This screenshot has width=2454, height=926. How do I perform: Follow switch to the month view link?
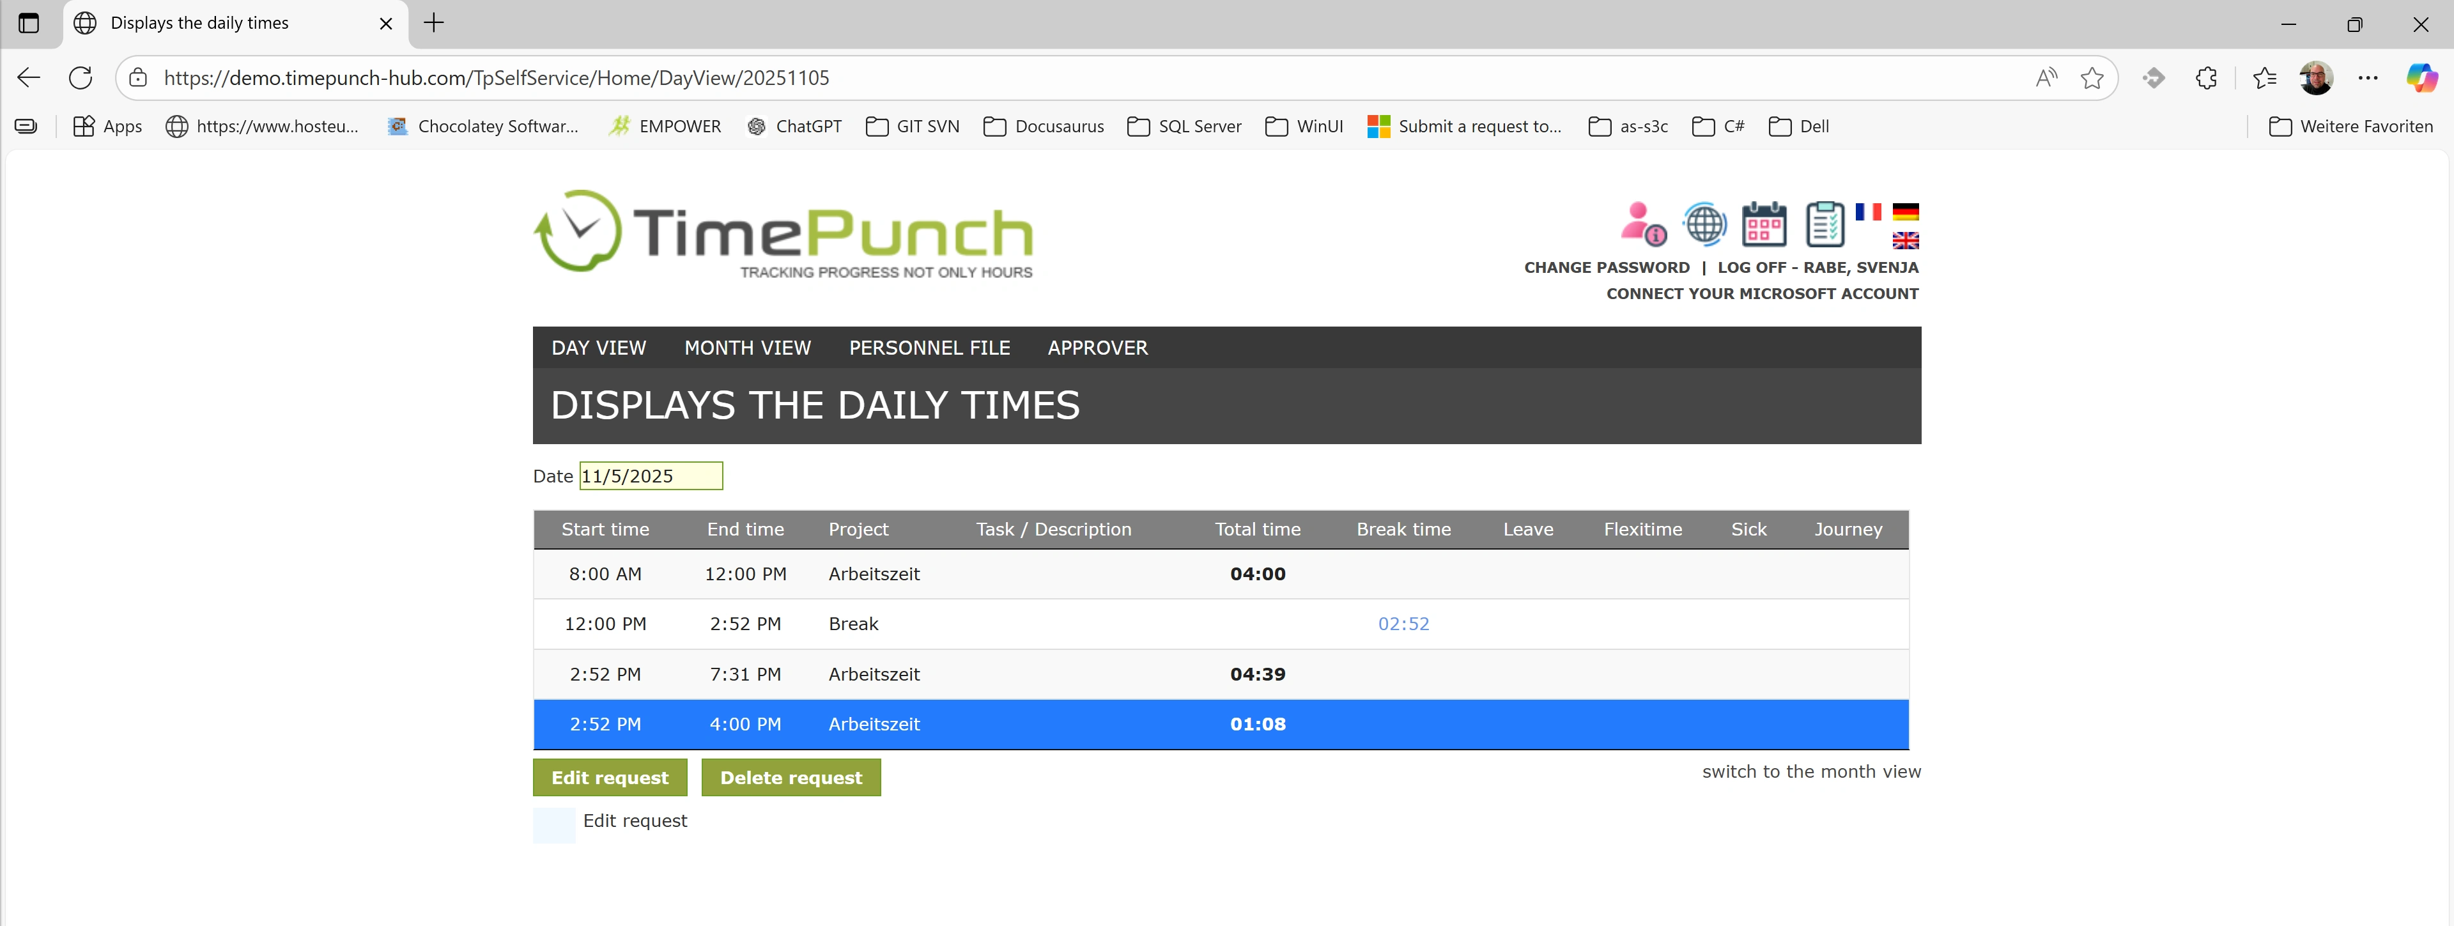[x=1811, y=772]
